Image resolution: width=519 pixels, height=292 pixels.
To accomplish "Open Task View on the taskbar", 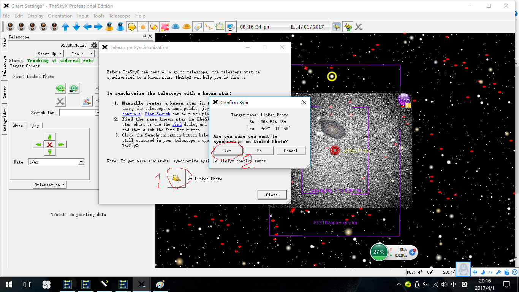I will (x=27, y=284).
